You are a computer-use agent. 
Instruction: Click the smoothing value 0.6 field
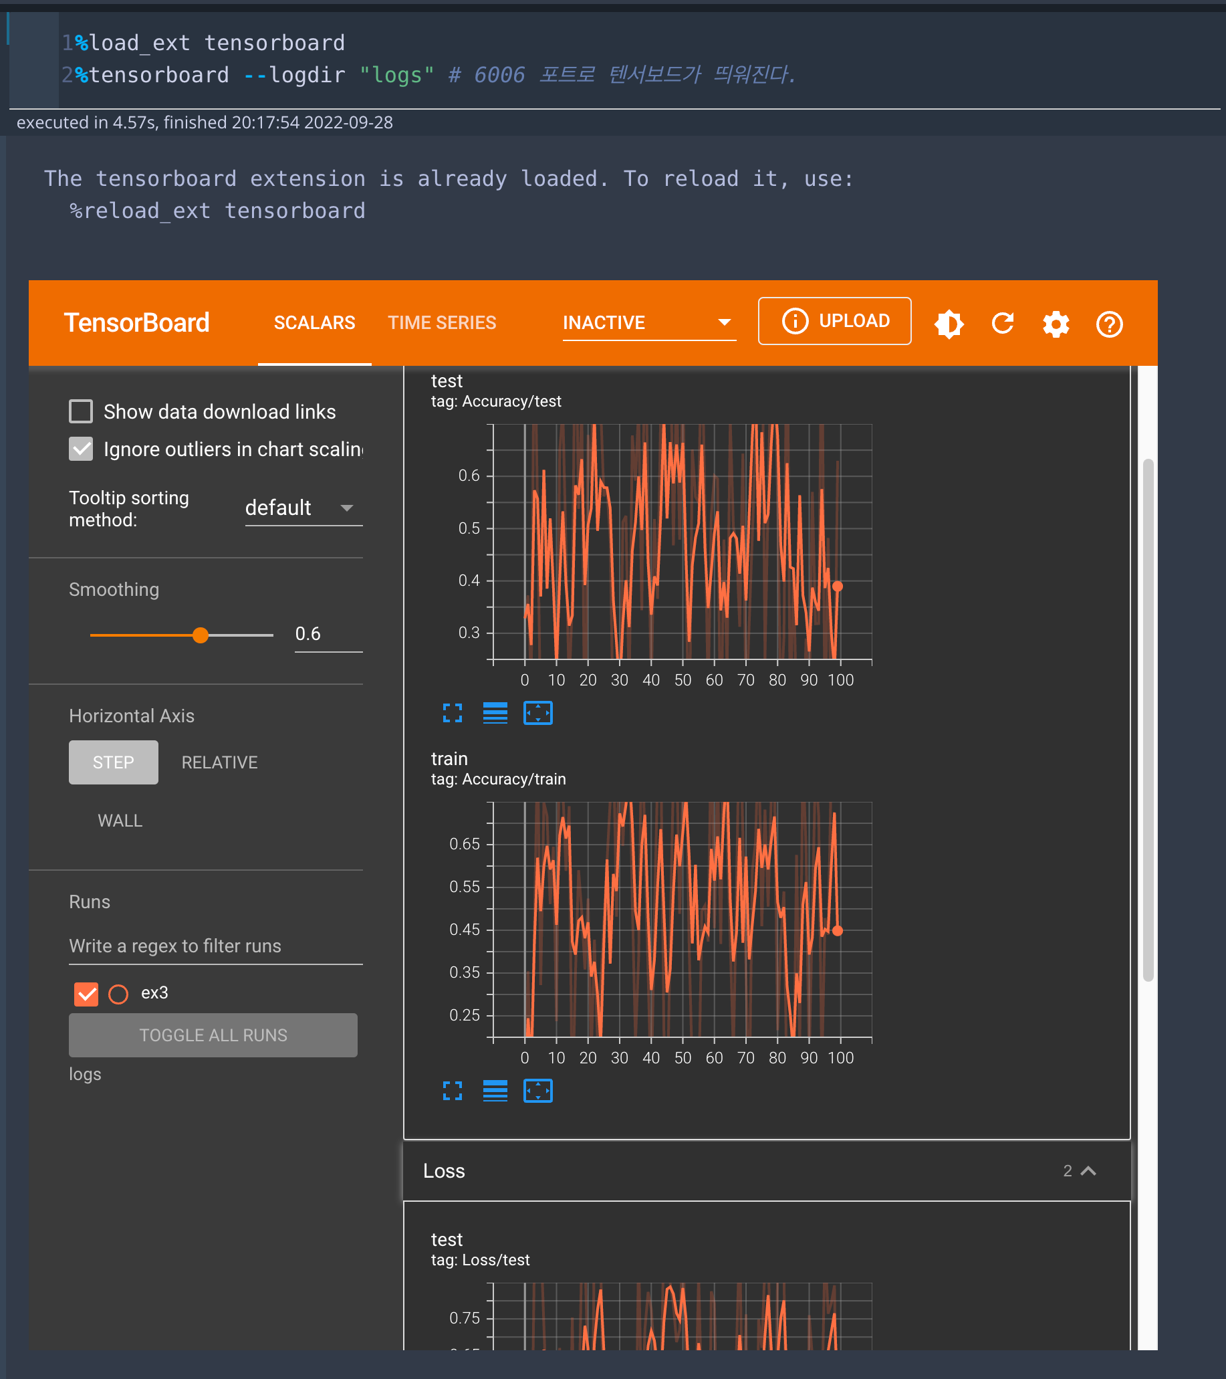click(328, 634)
